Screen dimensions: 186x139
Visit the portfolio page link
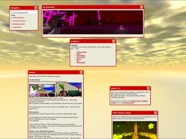(x=128, y=103)
